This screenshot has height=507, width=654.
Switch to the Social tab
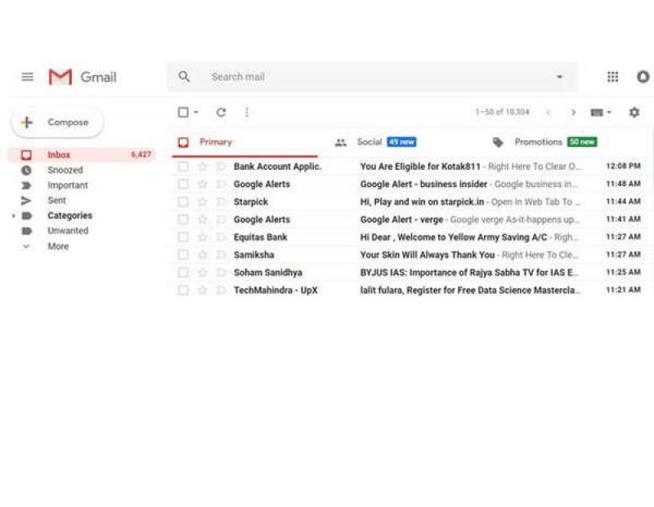(370, 141)
